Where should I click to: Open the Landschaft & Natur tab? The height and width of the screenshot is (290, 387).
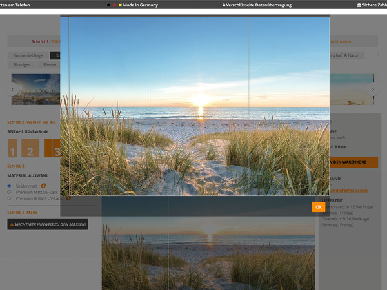pos(346,55)
